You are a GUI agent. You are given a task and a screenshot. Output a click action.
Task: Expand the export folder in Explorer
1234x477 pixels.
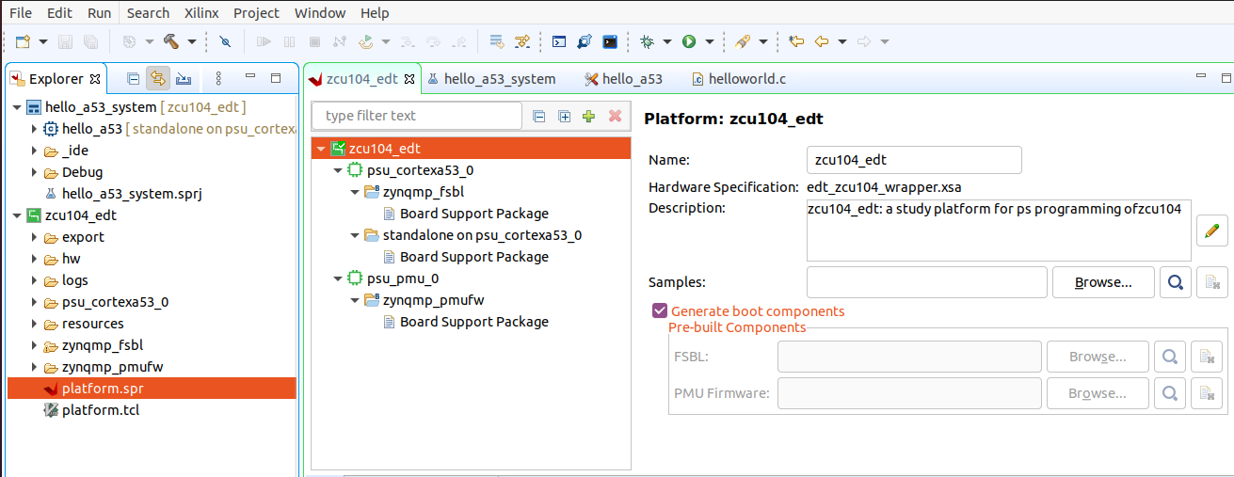34,237
